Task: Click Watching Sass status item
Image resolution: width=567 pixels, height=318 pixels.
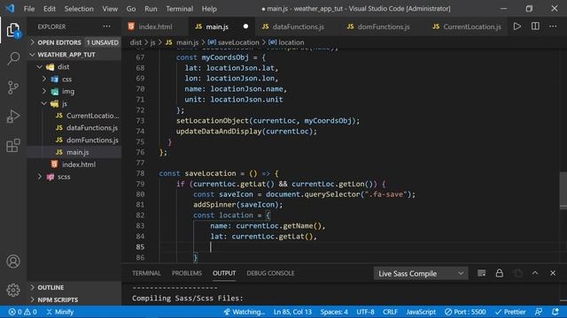Action: pyautogui.click(x=245, y=312)
